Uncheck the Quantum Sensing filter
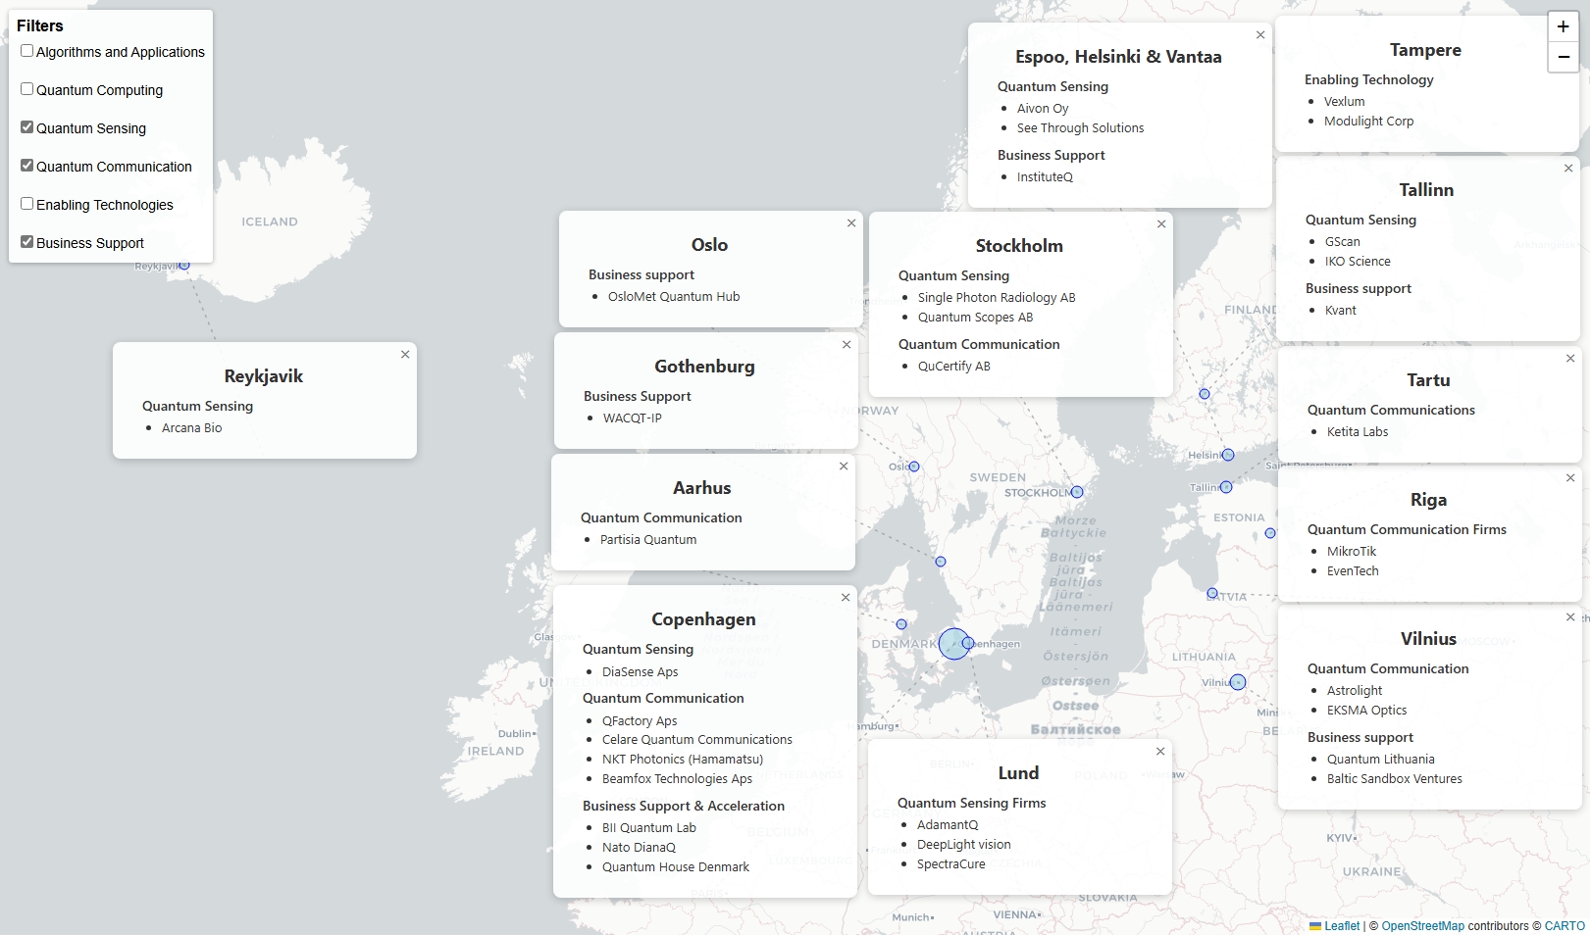1591x935 pixels. (x=27, y=127)
